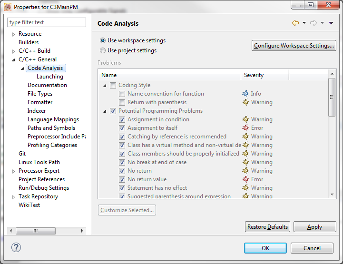Click the Error severity icon for Assignment to itself
343x264 pixels.
(245, 128)
